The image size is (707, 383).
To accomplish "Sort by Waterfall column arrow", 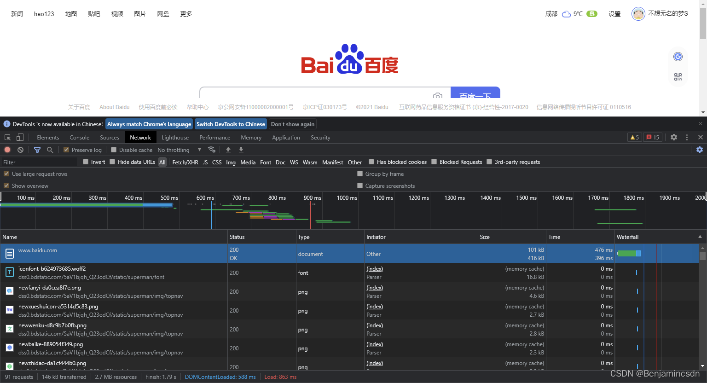I will click(x=700, y=237).
